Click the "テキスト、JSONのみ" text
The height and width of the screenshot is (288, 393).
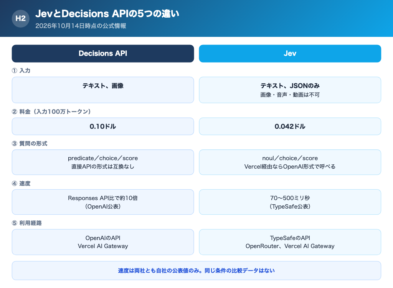[290, 86]
